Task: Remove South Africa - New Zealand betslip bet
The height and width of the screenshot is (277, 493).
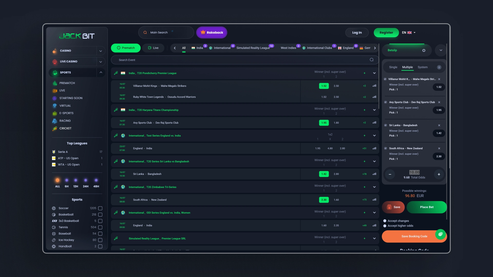Action: [439, 149]
